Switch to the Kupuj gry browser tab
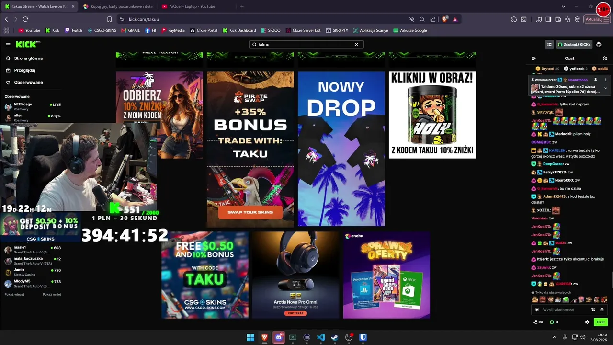This screenshot has width=613, height=345. [x=117, y=6]
